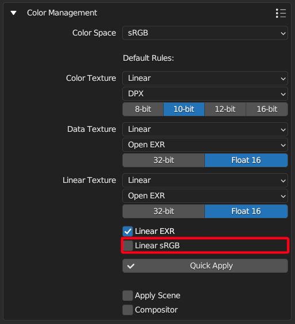This screenshot has width=295, height=324.
Task: Open Data Texture Open EXR format dropdown
Action: pyautogui.click(x=205, y=145)
